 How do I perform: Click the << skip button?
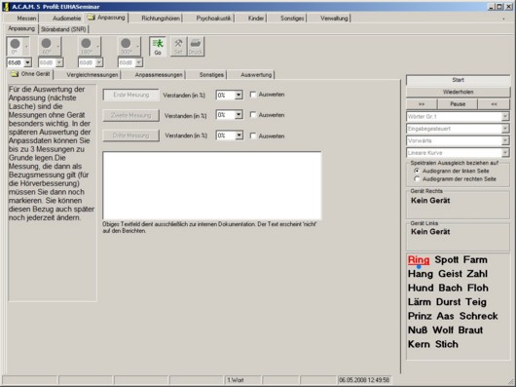click(494, 104)
